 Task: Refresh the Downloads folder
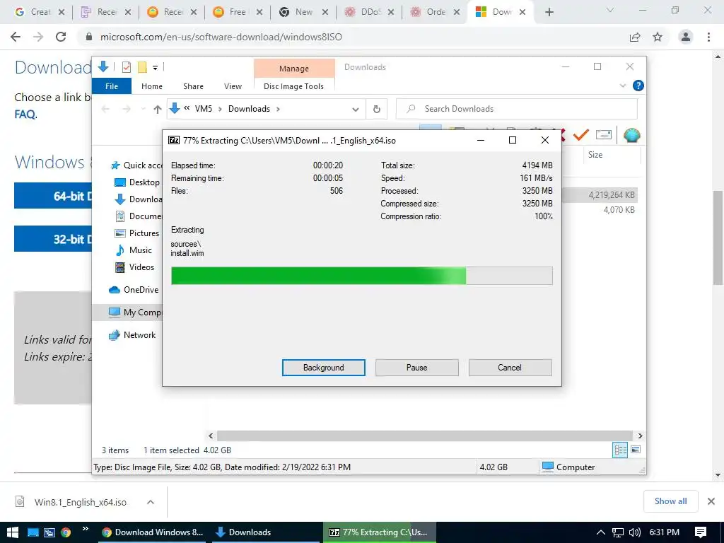point(376,109)
